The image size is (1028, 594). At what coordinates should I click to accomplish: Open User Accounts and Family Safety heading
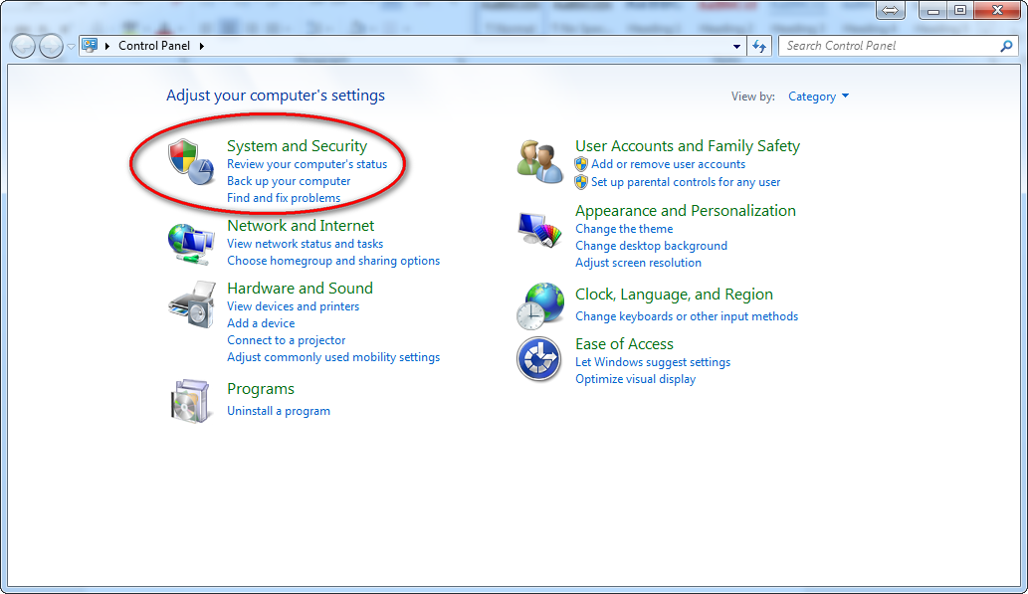[x=688, y=145]
